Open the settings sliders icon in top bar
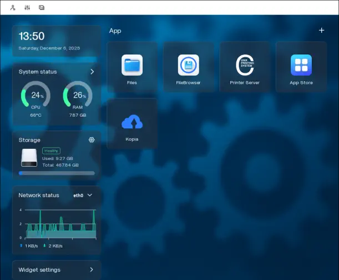The width and height of the screenshot is (339, 280). click(x=27, y=8)
